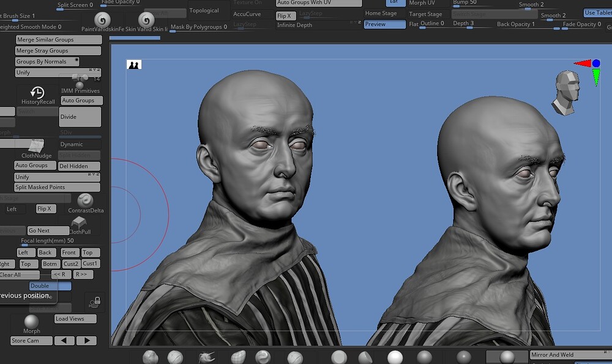Toggle the Preview button off
Screen dimensions: 612x364
click(x=385, y=24)
